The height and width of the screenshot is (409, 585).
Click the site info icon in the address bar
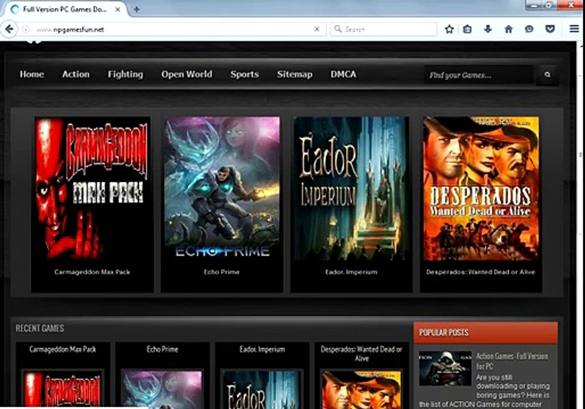[26, 30]
